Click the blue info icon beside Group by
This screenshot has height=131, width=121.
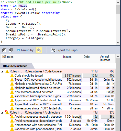[x=18, y=50]
